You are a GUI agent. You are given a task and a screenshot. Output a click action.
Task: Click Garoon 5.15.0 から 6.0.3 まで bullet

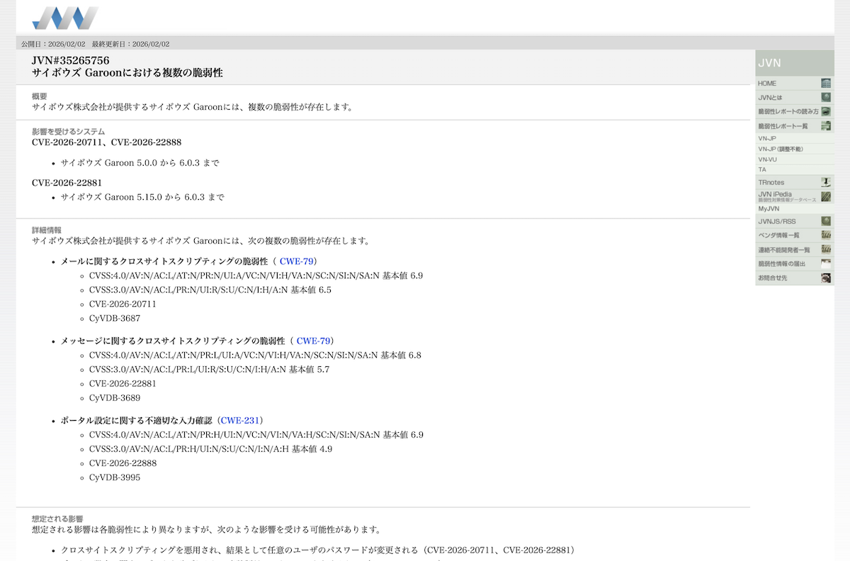coord(142,197)
